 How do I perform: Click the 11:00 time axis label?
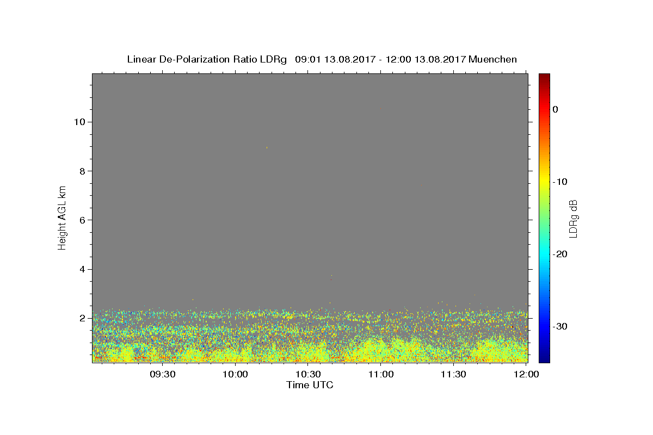381,374
